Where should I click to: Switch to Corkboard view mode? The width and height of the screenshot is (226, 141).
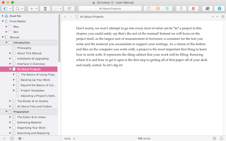(158, 8)
